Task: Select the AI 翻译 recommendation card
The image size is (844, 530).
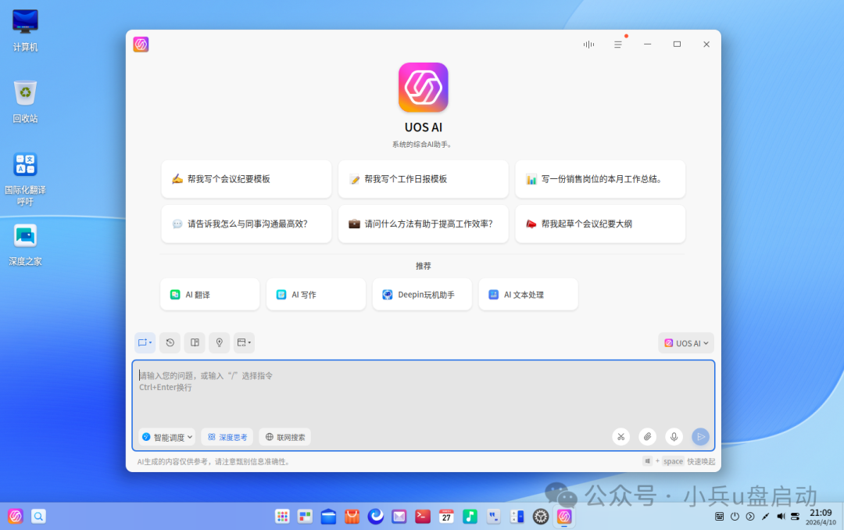Action: tap(209, 294)
